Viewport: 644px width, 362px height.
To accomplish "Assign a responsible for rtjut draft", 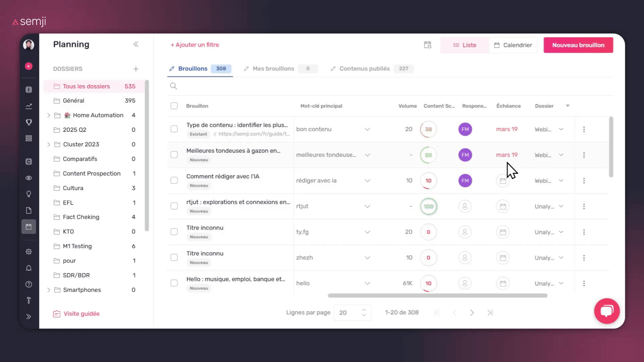I will [465, 206].
